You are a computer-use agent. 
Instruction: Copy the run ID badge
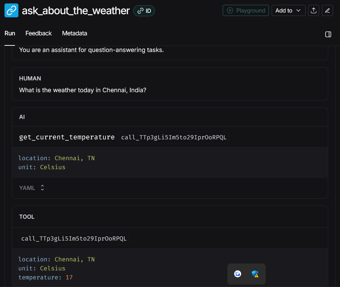coord(144,11)
